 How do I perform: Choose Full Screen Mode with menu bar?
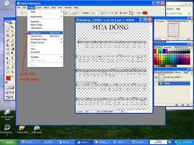click(x=10, y=92)
